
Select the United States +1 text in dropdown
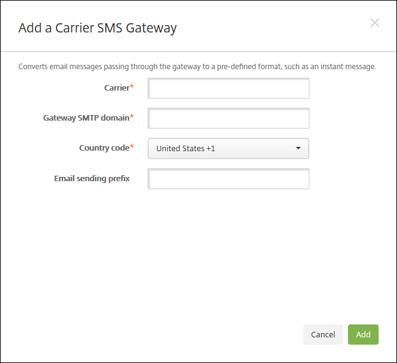[186, 148]
